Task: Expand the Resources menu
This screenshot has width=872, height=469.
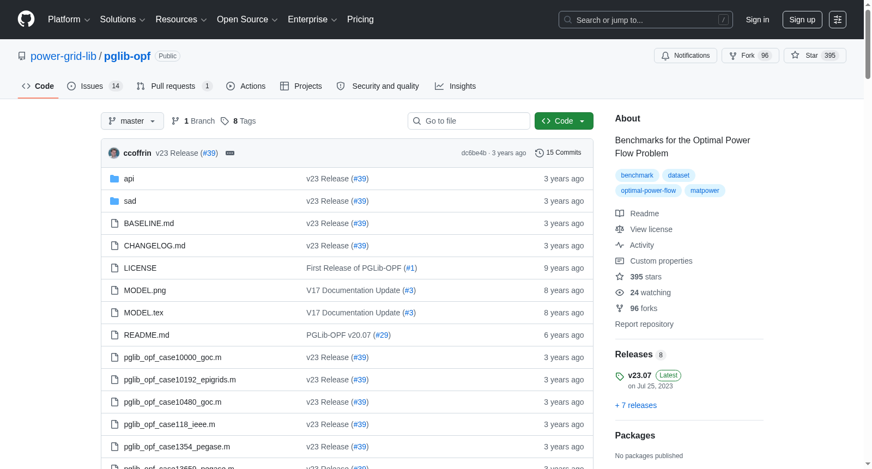Action: [181, 20]
